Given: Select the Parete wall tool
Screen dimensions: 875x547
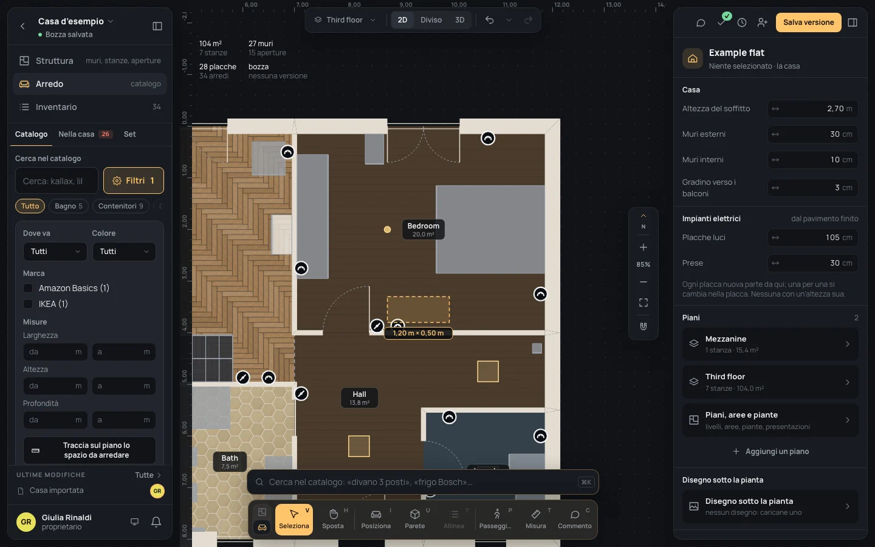Looking at the screenshot, I should pos(415,520).
